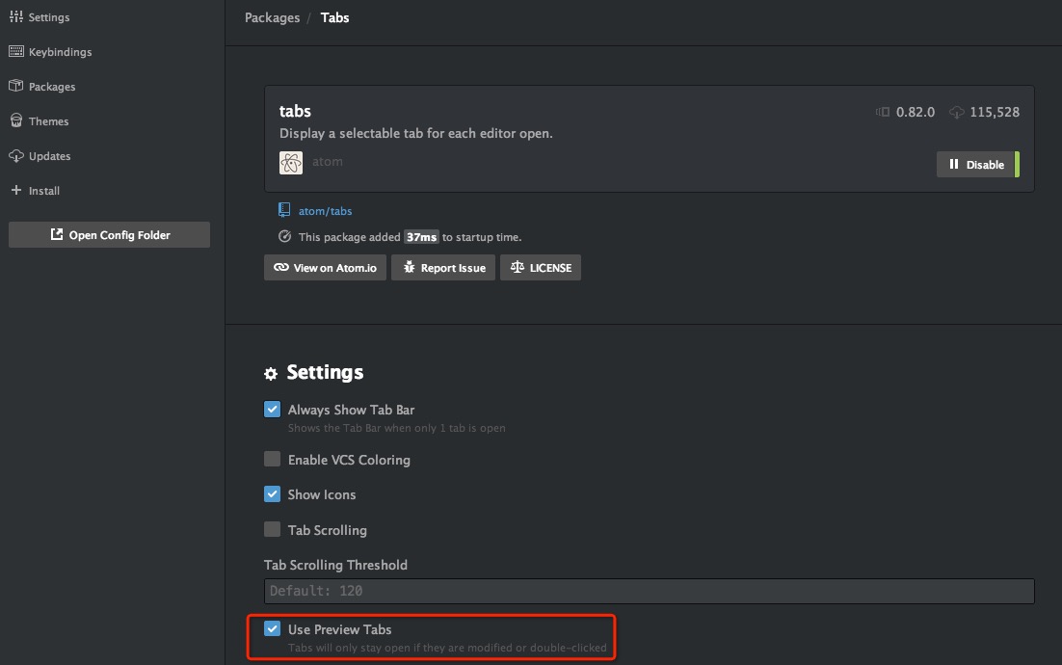Click the Packages breadcrumb link

tap(273, 17)
